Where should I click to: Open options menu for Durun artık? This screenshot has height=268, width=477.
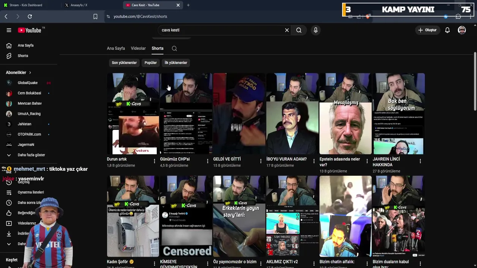(155, 161)
